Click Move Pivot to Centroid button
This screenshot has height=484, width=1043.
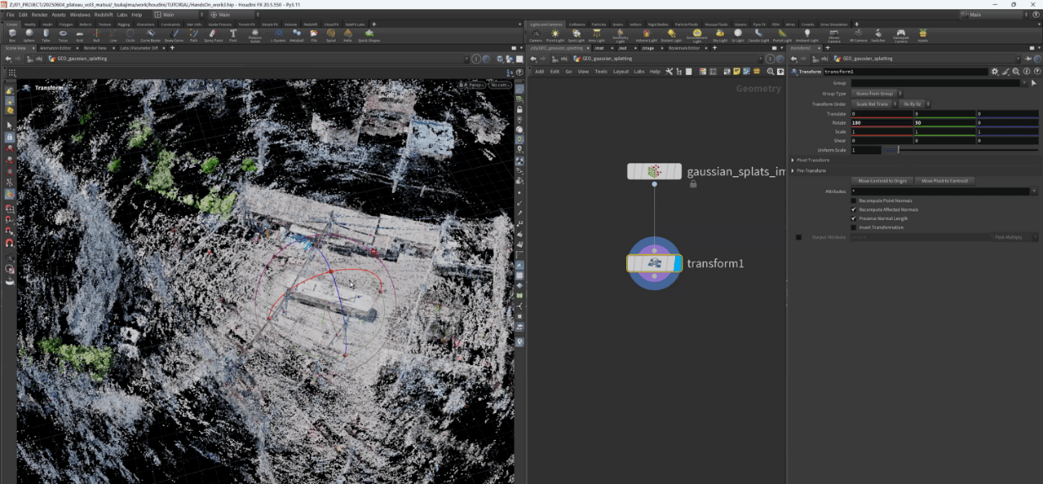[x=944, y=181]
